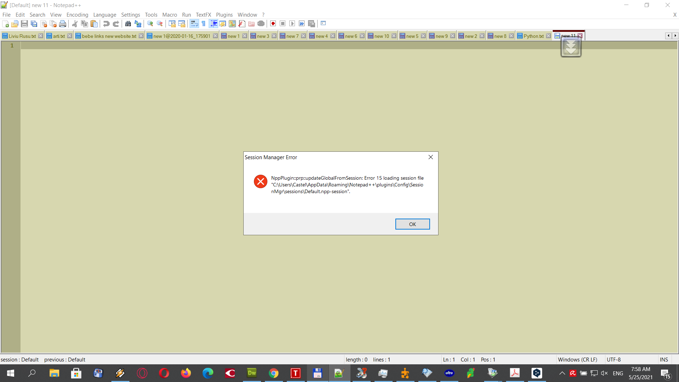Switch to the Liviu Rusu.txt tab

coord(22,36)
